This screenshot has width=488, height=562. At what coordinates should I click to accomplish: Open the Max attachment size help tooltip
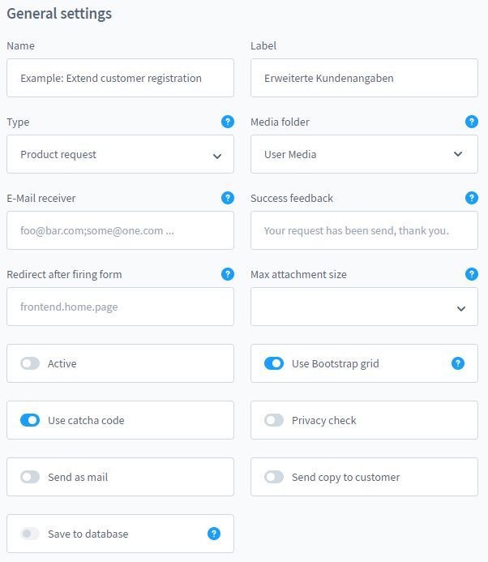coord(472,274)
